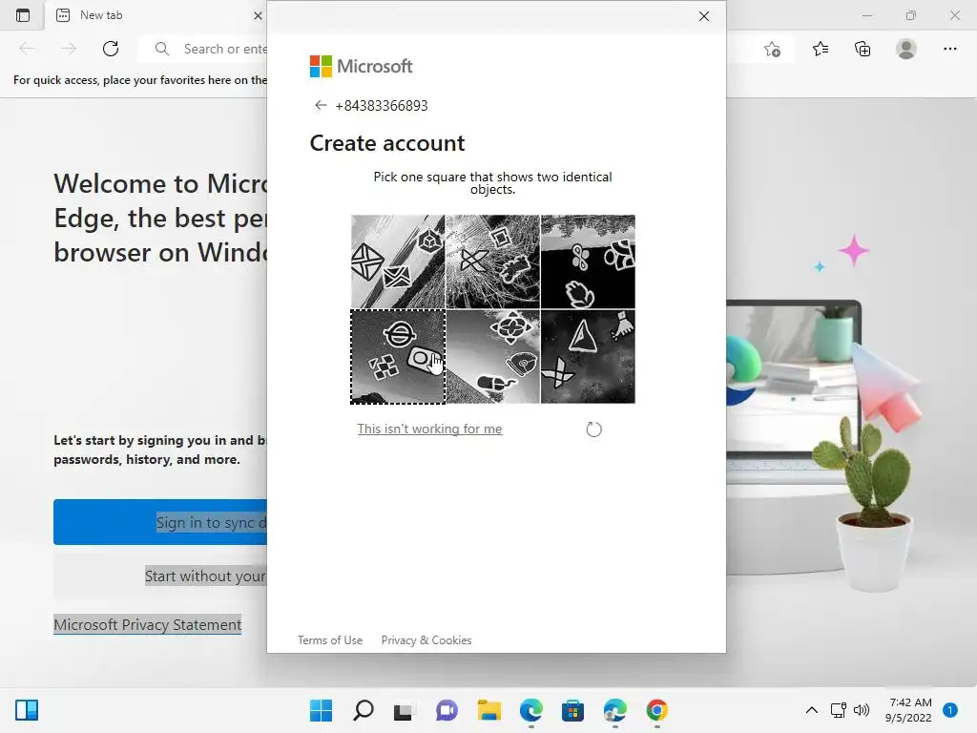Open Microsoft Edge from the taskbar
The width and height of the screenshot is (977, 733).
(531, 710)
